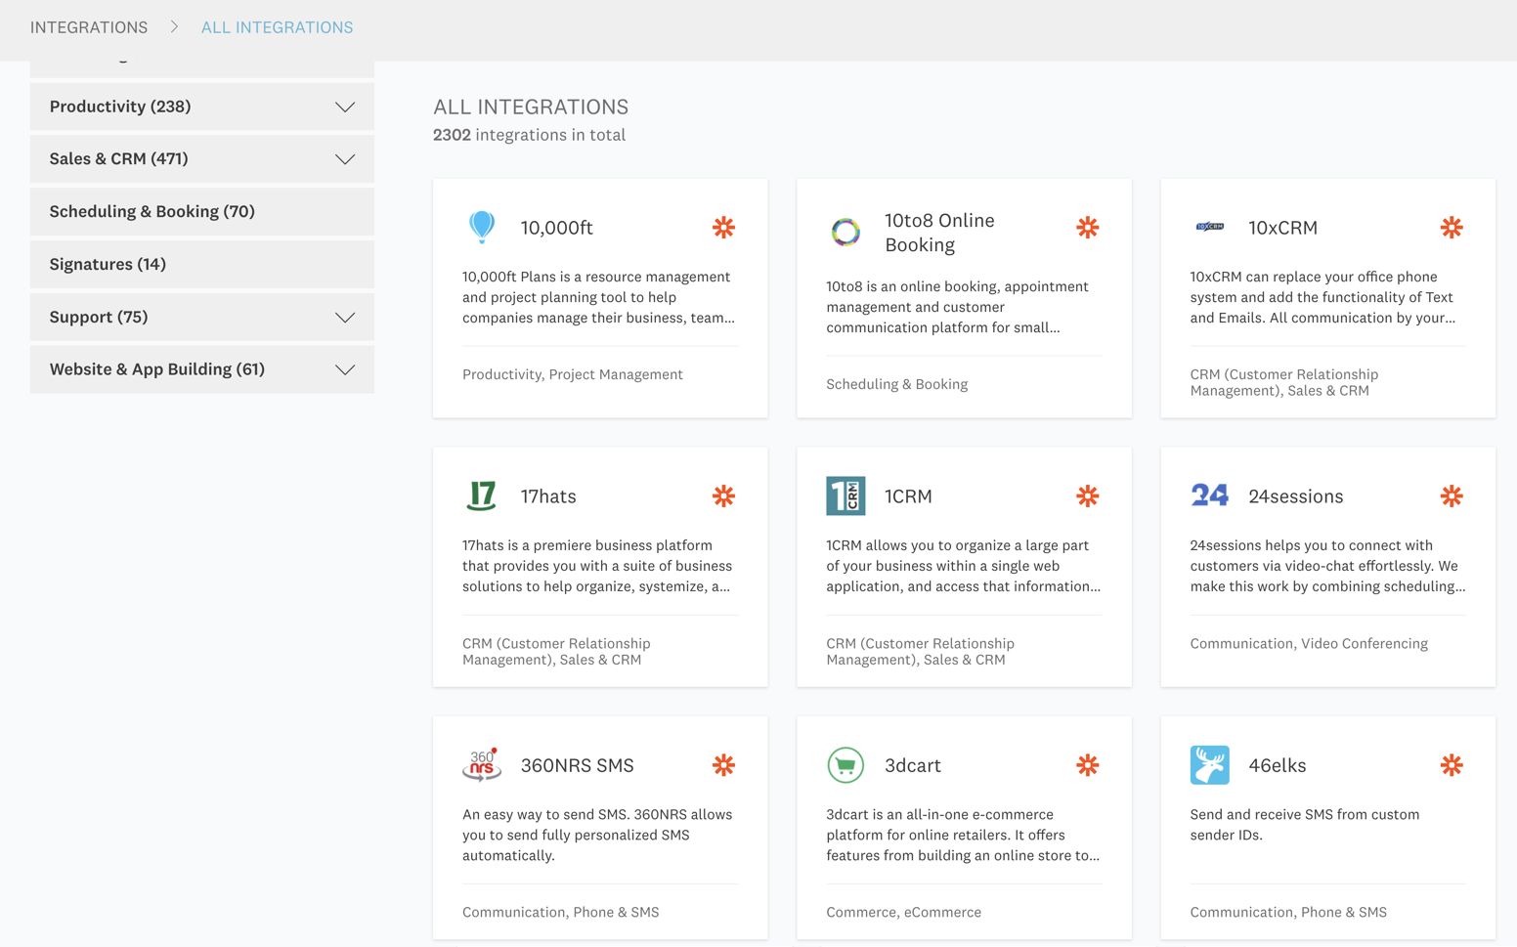
Task: Click CRM category tags on 1CRM card
Action: [920, 651]
